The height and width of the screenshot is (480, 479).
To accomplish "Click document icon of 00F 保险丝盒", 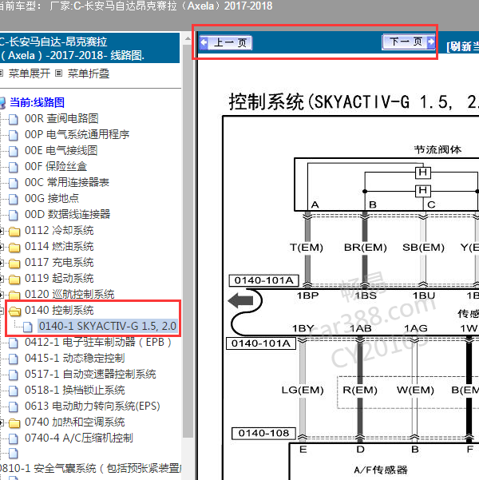I will [x=13, y=167].
